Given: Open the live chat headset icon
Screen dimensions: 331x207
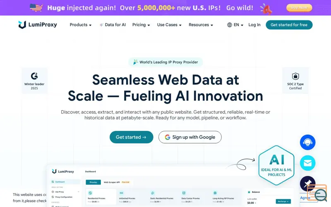Looking at the screenshot, I should tap(307, 142).
